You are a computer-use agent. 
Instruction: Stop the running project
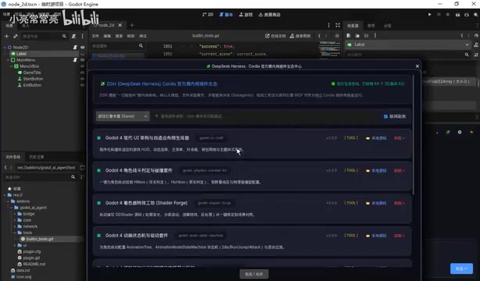[x=448, y=14]
